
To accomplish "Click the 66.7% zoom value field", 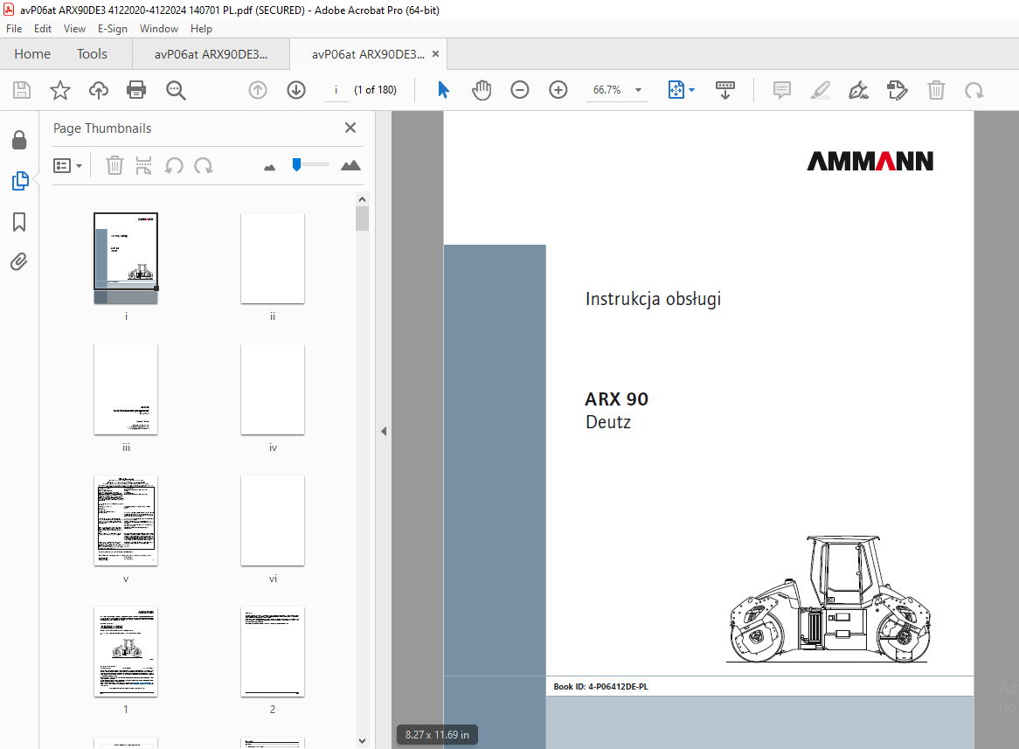I will 607,90.
